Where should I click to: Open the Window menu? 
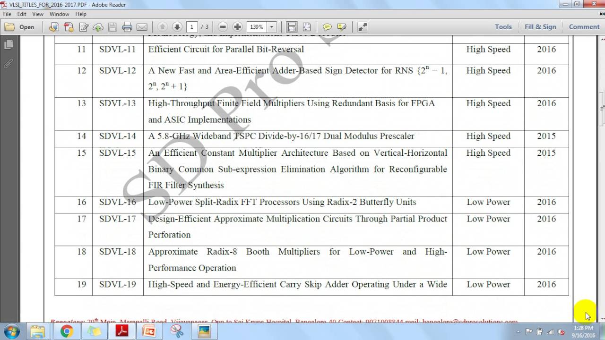[60, 14]
